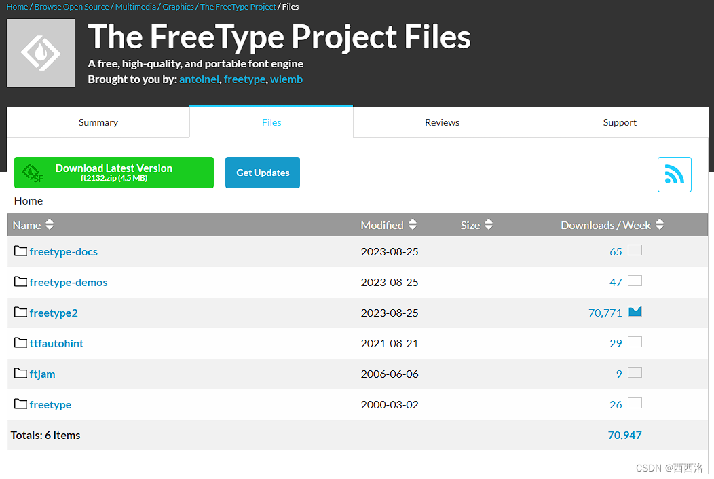
Task: Sort by Modified using the arrow icon
Action: click(413, 225)
